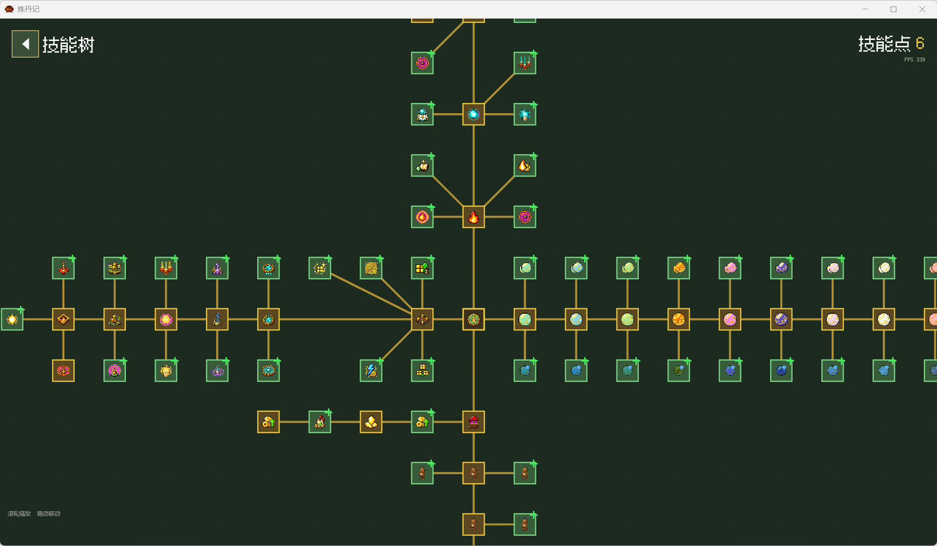The width and height of the screenshot is (937, 546).
Task: Unlock the purple lightning cauldron node
Action: (217, 268)
